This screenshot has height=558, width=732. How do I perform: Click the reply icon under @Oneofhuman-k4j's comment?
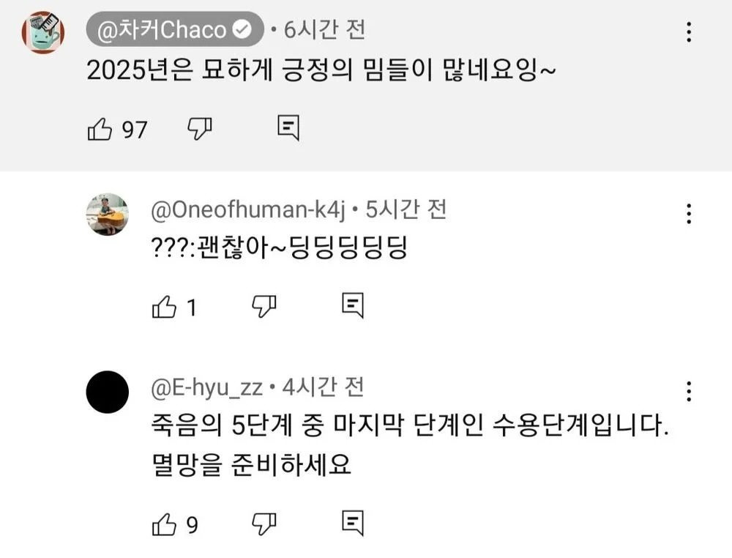[x=353, y=305]
